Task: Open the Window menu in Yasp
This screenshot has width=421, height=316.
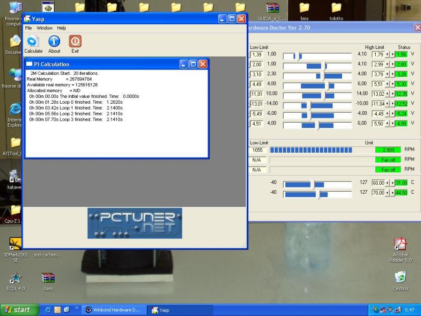Action: (45, 28)
